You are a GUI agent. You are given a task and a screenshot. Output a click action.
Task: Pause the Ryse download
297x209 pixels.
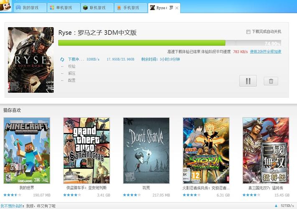tap(248, 81)
